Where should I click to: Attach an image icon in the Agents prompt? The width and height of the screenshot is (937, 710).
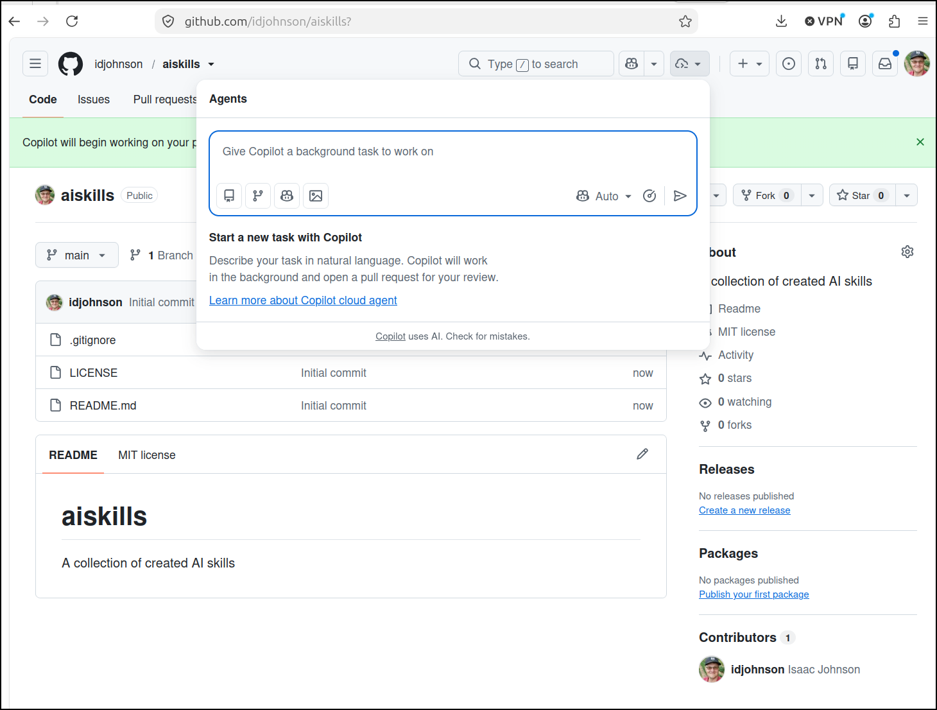click(x=316, y=196)
